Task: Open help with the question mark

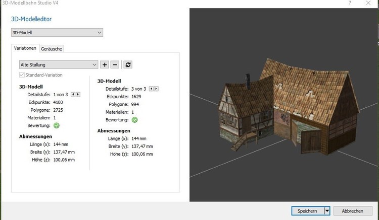Action: (x=350, y=3)
